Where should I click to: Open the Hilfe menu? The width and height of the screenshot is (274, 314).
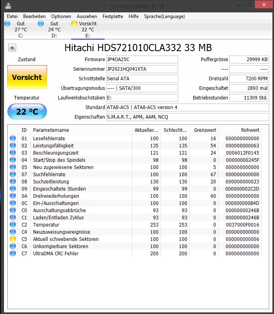pyautogui.click(x=133, y=16)
